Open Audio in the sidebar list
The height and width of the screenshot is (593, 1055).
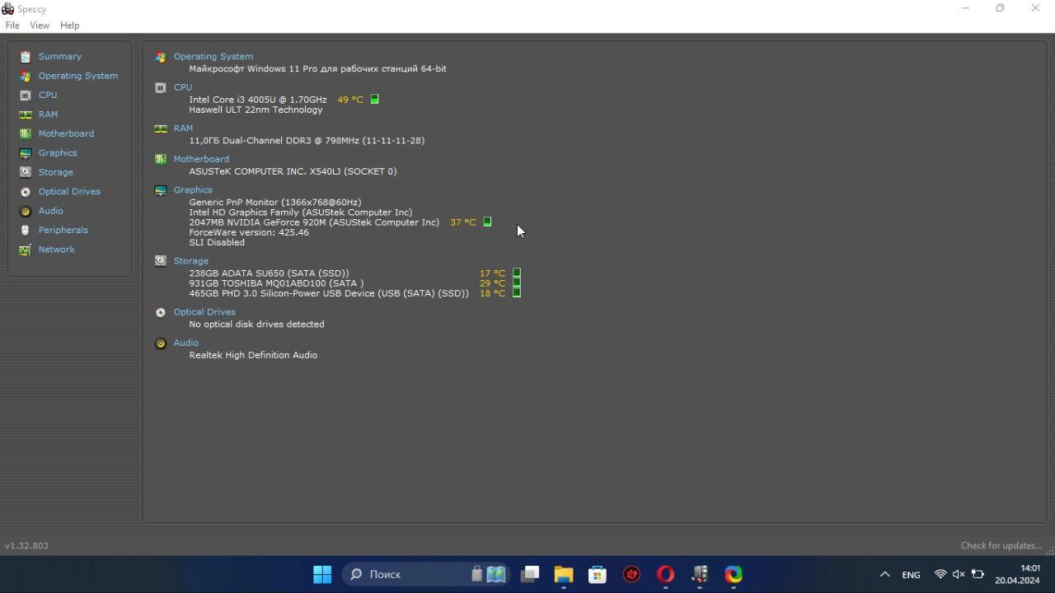pyautogui.click(x=50, y=211)
